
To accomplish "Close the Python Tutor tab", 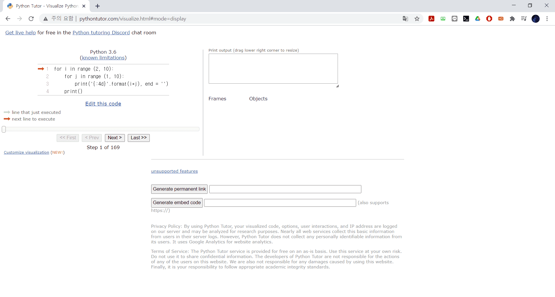I will point(84,6).
